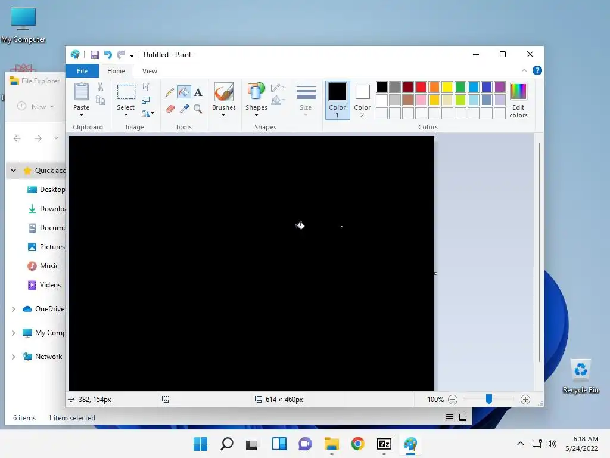Viewport: 610px width, 458px height.
Task: Click the taskbar clock showing 6:18 AM
Action: pyautogui.click(x=582, y=444)
